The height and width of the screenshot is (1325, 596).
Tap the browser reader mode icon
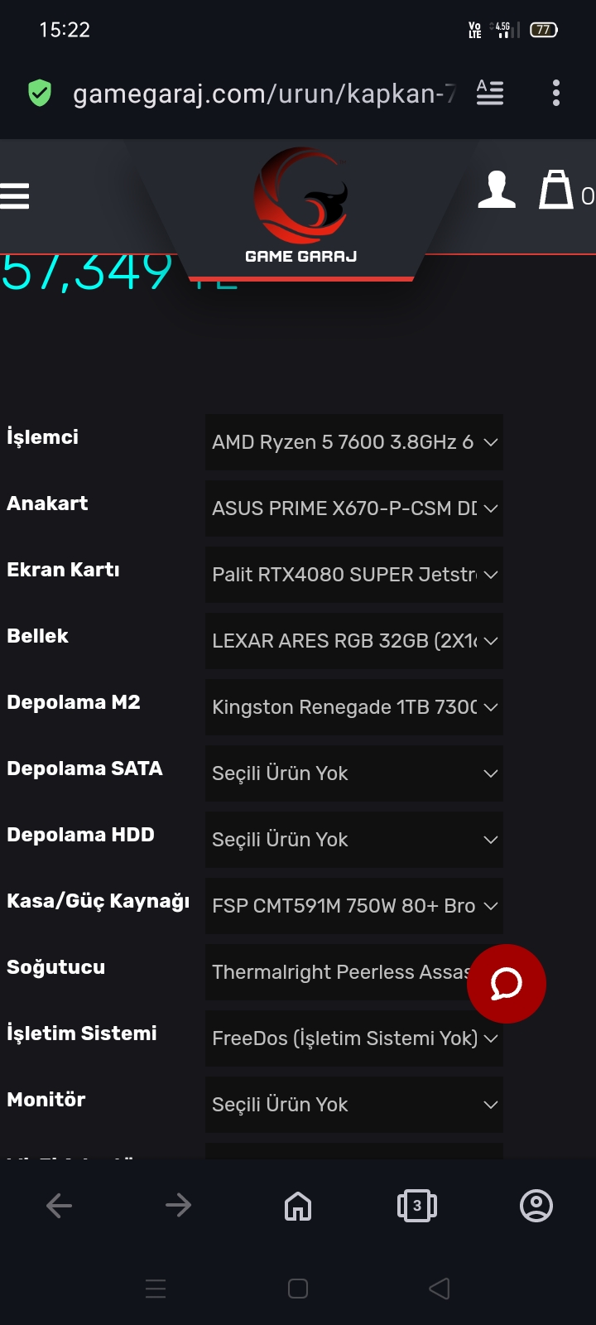(x=490, y=93)
